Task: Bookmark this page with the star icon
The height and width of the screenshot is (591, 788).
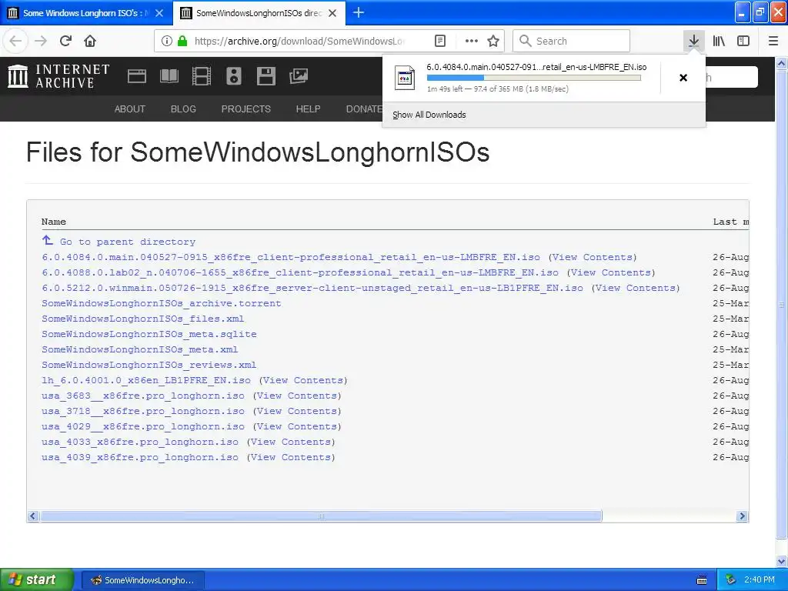Action: (493, 41)
